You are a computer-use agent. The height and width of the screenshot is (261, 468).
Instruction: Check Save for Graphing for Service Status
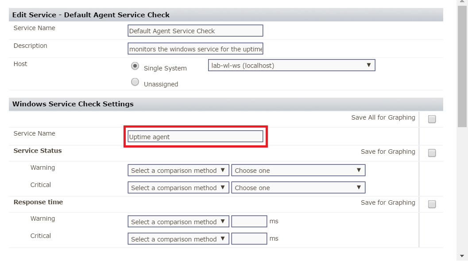click(432, 153)
